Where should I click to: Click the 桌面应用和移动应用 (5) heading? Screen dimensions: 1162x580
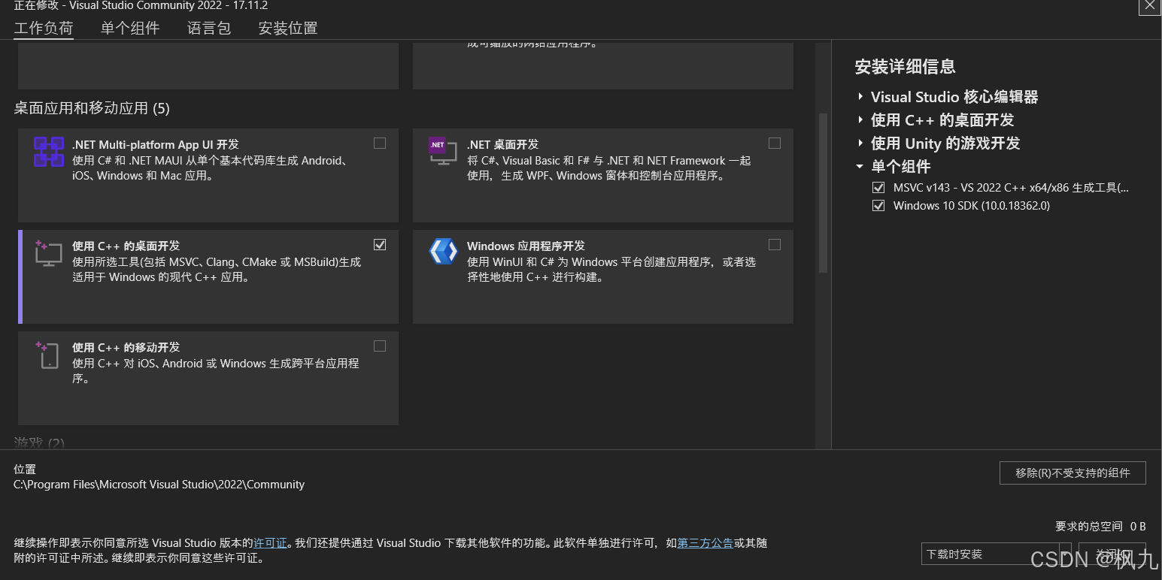click(92, 108)
